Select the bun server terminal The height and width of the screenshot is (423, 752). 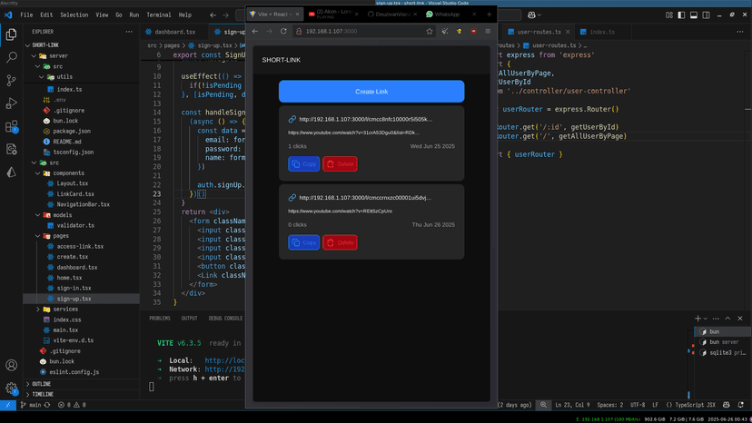point(723,342)
